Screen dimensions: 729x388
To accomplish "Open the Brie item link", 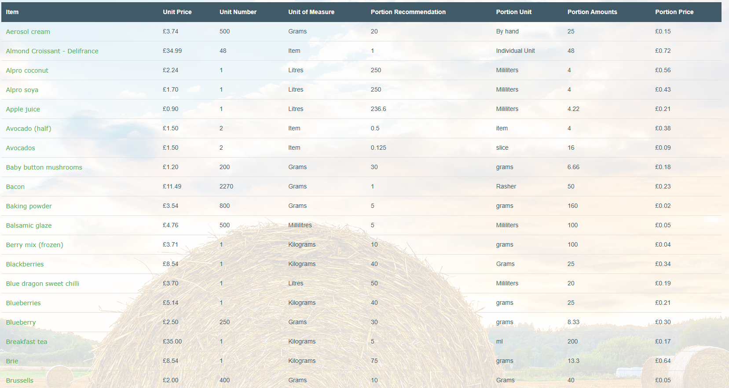I will (x=12, y=361).
